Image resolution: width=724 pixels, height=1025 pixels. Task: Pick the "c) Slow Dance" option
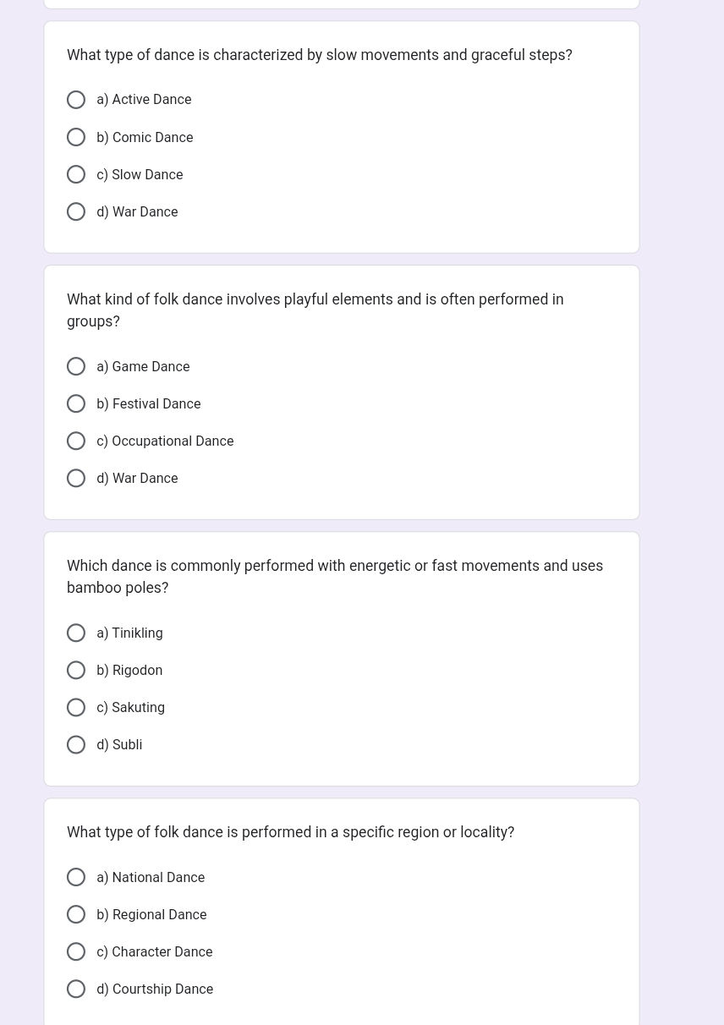[76, 174]
